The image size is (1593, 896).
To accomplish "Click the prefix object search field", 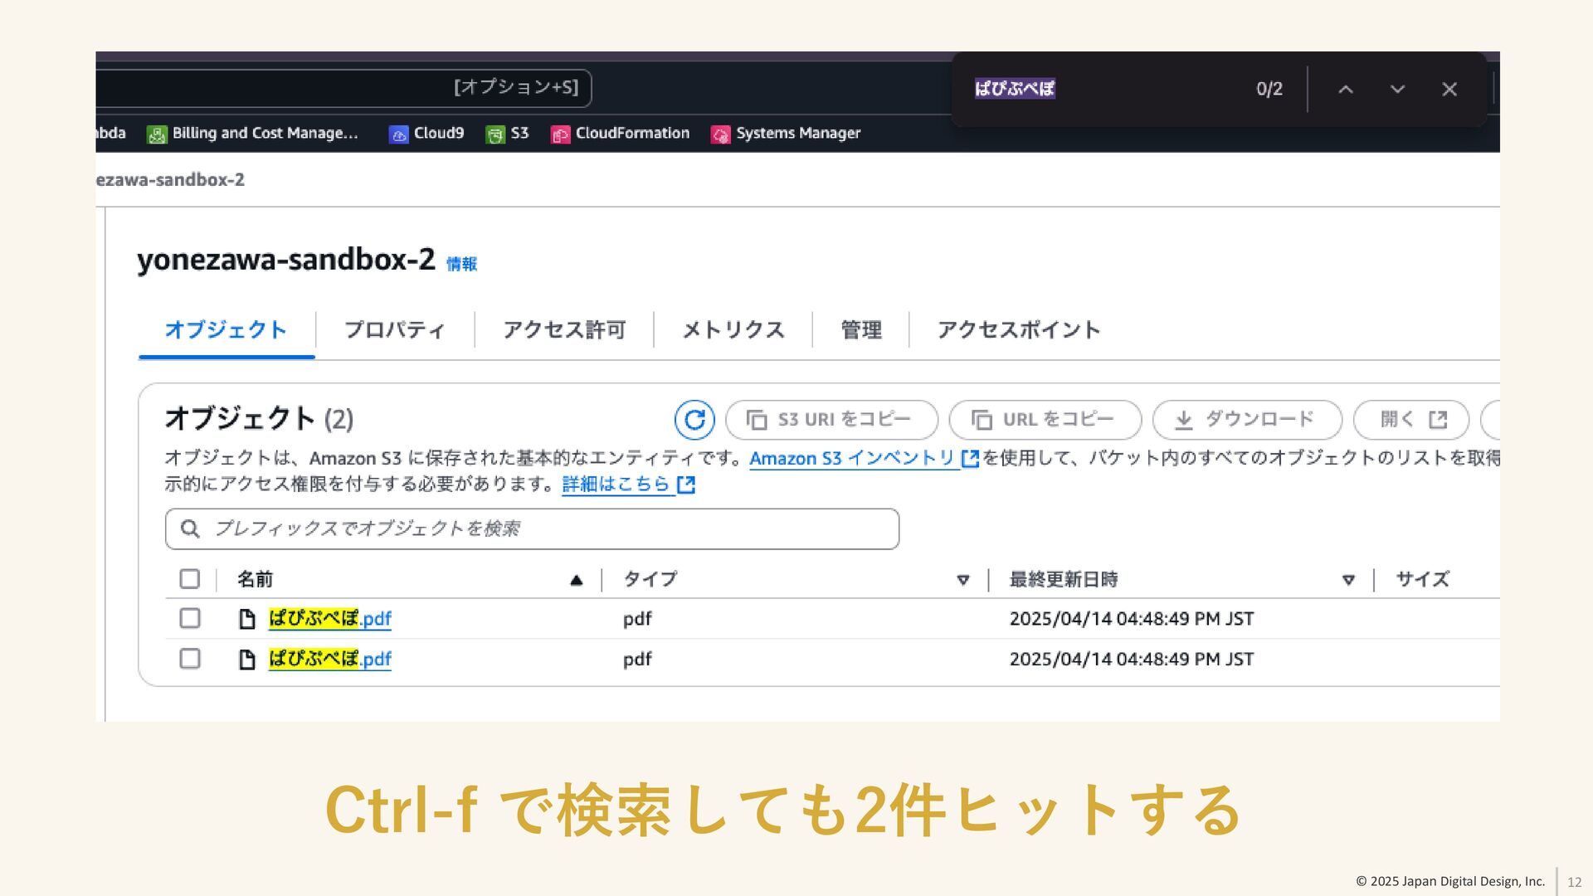I will tap(532, 529).
